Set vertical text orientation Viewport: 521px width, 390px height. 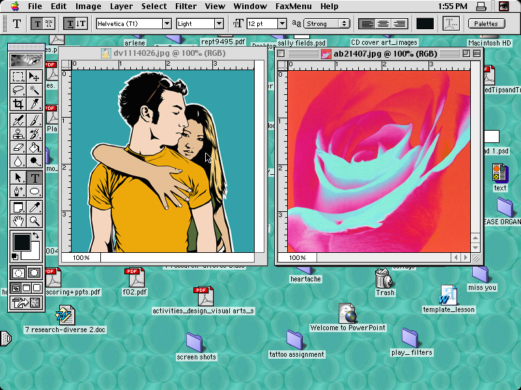coord(81,24)
